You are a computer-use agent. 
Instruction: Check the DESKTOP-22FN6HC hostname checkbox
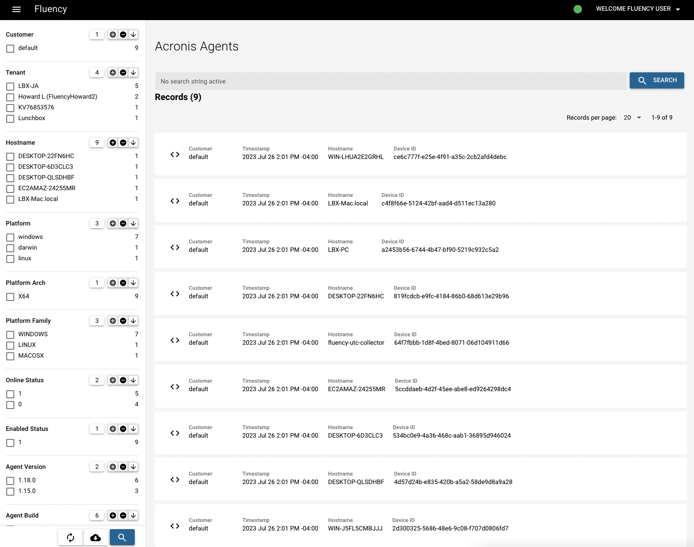pos(10,156)
